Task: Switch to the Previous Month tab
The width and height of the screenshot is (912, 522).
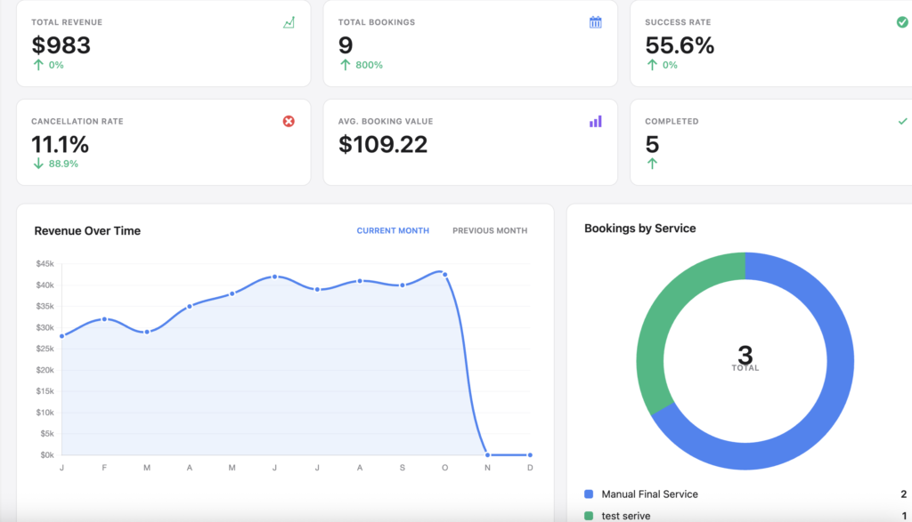Action: [490, 231]
